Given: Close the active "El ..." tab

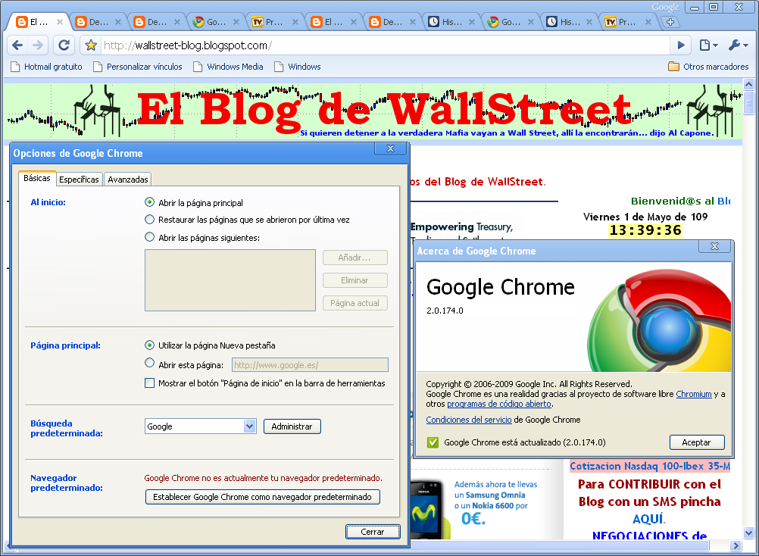Looking at the screenshot, I should tap(60, 22).
